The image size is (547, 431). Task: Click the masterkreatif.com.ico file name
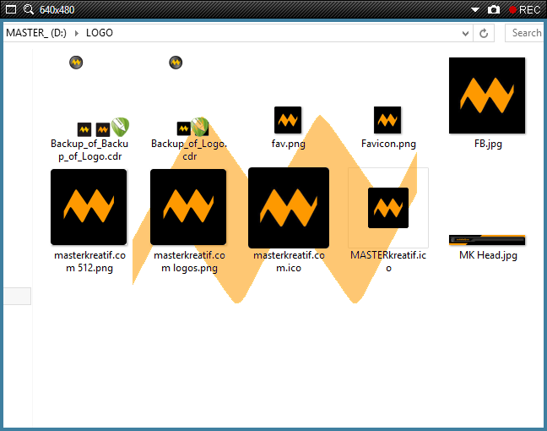(x=289, y=262)
